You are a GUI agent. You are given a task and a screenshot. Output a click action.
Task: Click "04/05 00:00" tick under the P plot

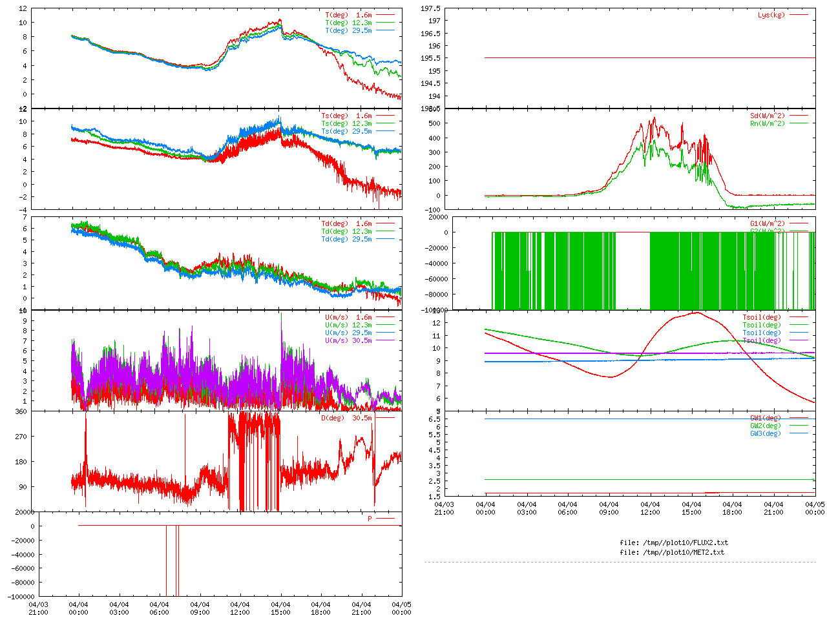pyautogui.click(x=401, y=609)
